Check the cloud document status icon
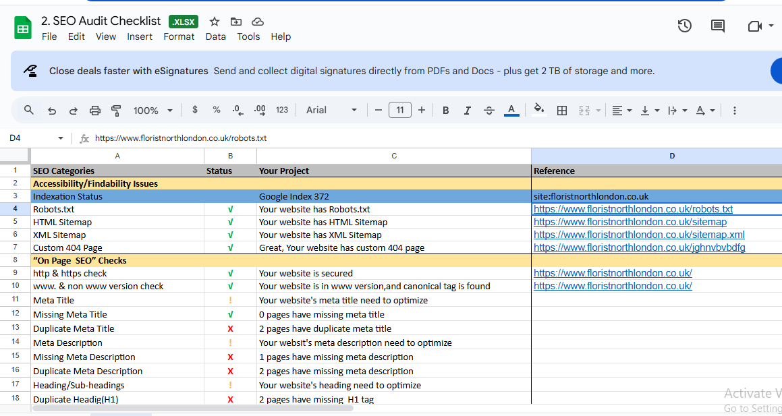The width and height of the screenshot is (782, 416). click(258, 22)
